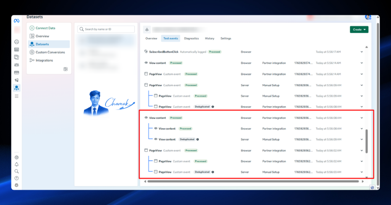Click Deduplicated badge on View content row
391x205 pixels.
[187, 139]
